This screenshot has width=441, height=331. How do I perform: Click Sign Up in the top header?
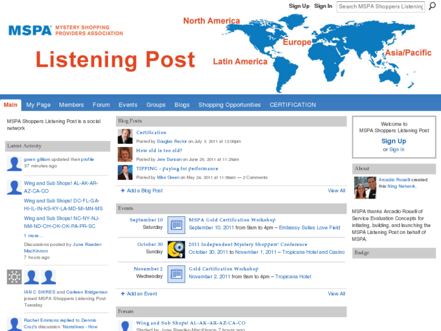pyautogui.click(x=299, y=6)
